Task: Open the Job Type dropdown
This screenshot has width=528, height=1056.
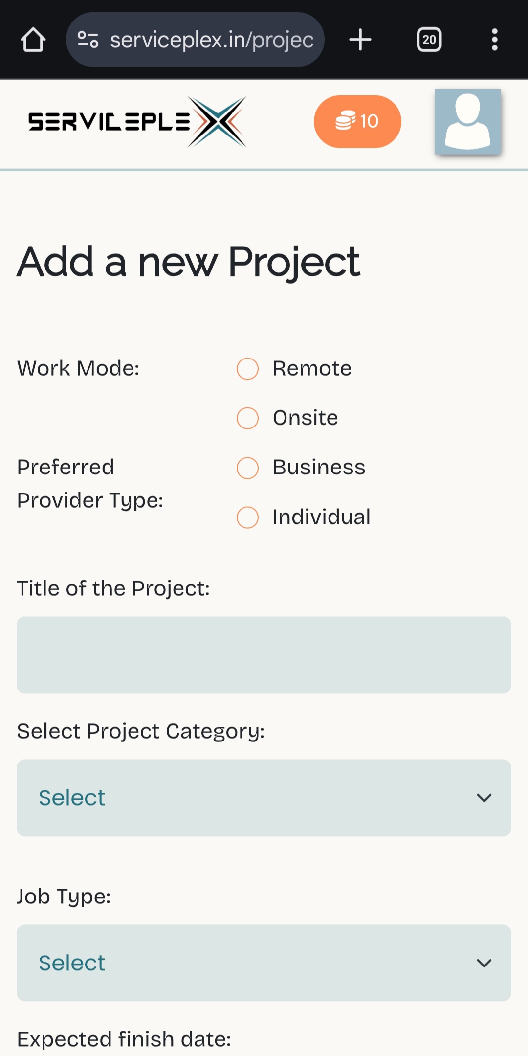Action: pos(264,963)
